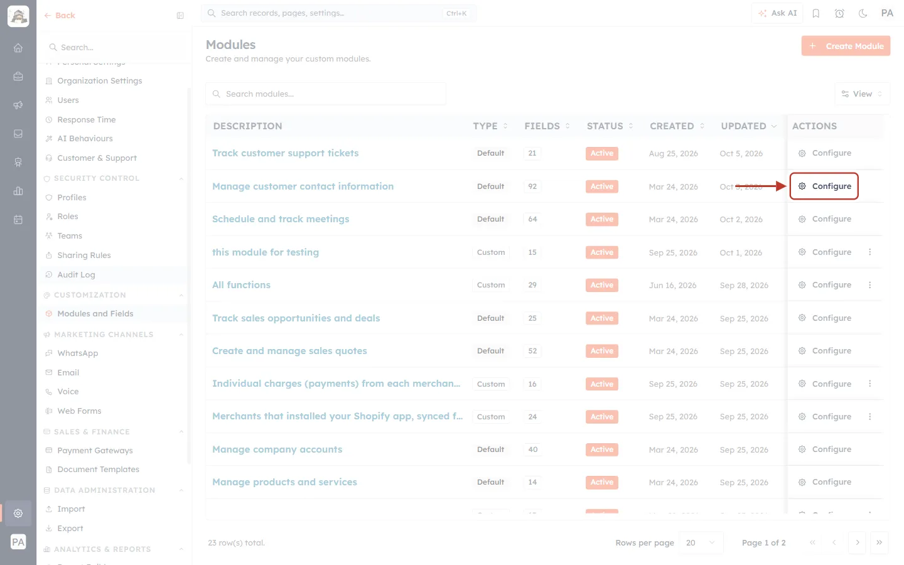904x565 pixels.
Task: Go to the next page of modules
Action: 857,543
